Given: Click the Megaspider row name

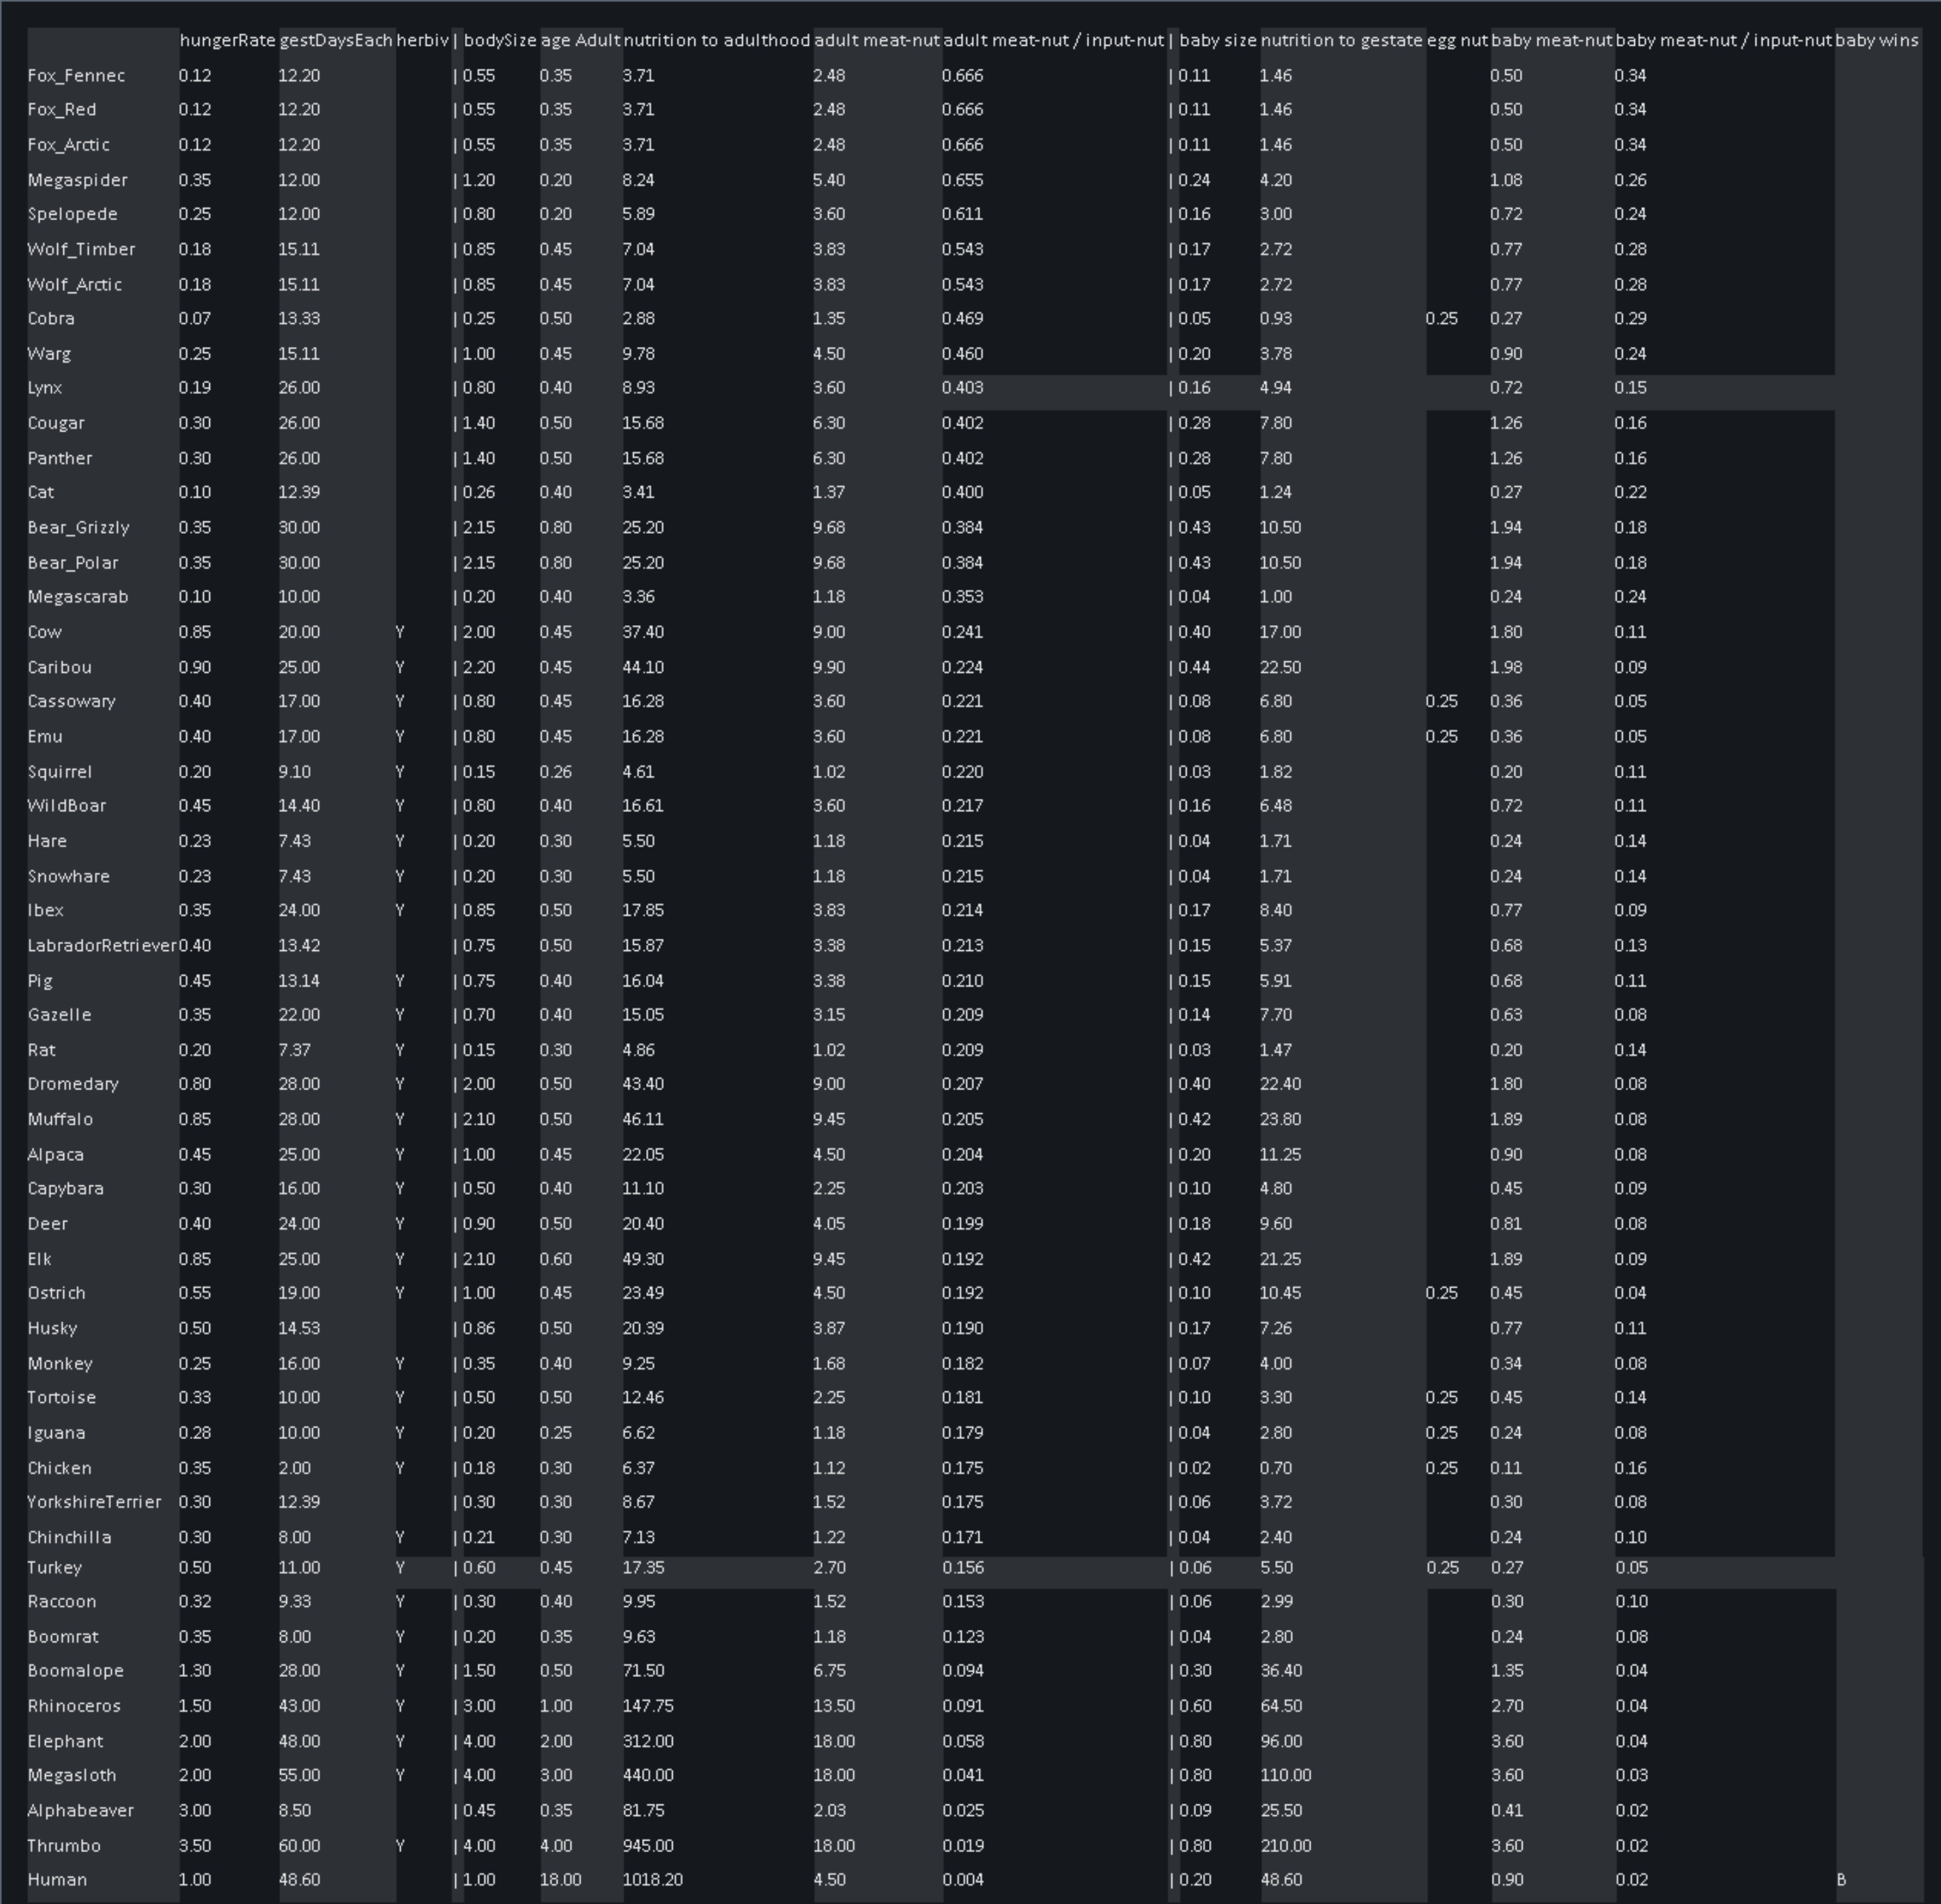Looking at the screenshot, I should 77,180.
